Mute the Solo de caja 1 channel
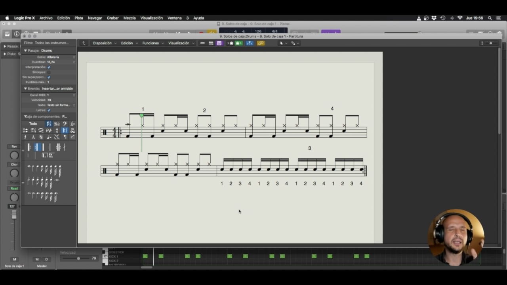Viewport: 507px width, 285px height. (x=14, y=259)
